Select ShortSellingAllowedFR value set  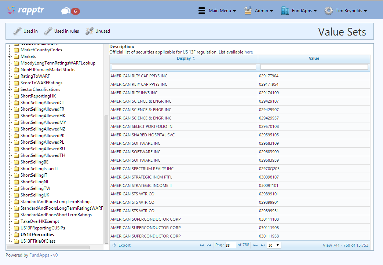[43, 109]
